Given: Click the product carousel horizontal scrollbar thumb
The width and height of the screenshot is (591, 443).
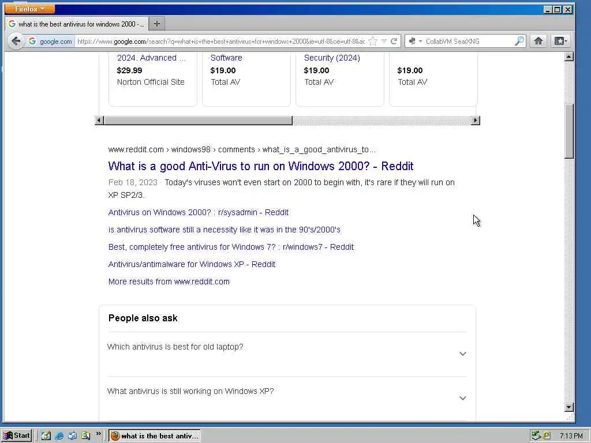Looking at the screenshot, I should coord(198,121).
